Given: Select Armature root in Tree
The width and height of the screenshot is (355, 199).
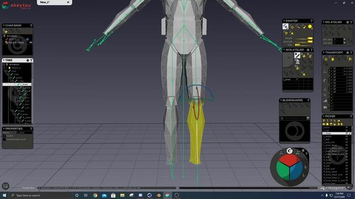Looking at the screenshot, I should 14,65.
